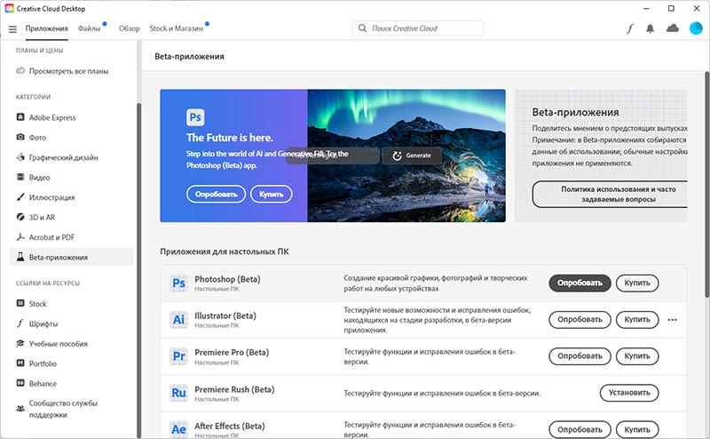Click Купить for Photoshop (Beta)
This screenshot has width=710, height=439.
637,283
